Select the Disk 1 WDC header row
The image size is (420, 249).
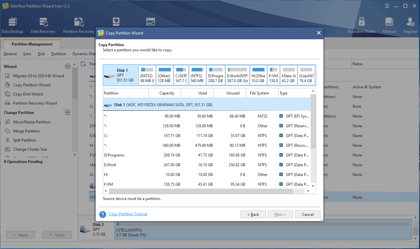tap(207, 105)
